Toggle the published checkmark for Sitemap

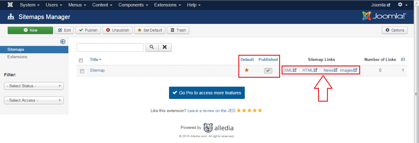[268, 71]
